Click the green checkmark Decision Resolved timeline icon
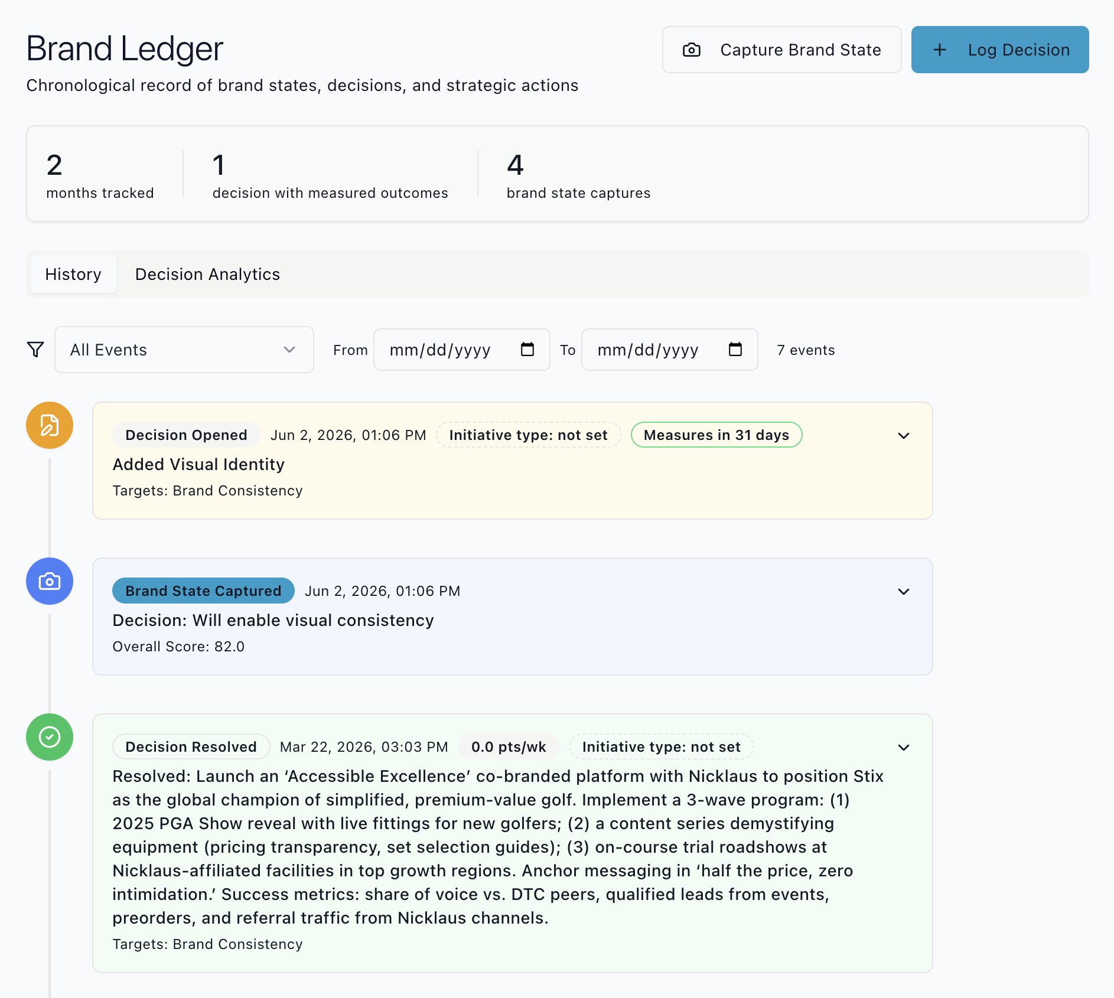Image resolution: width=1114 pixels, height=998 pixels. (x=50, y=737)
